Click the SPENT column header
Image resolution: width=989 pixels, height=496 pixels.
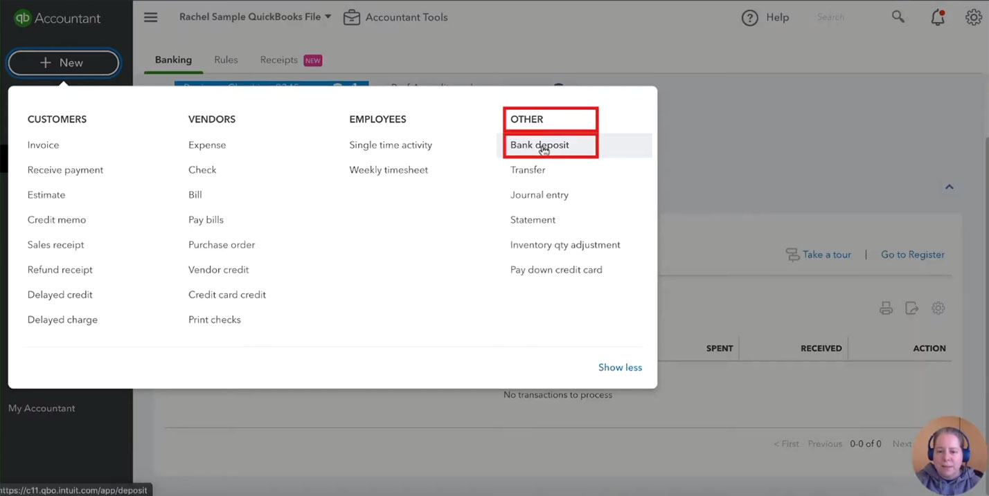(x=720, y=348)
